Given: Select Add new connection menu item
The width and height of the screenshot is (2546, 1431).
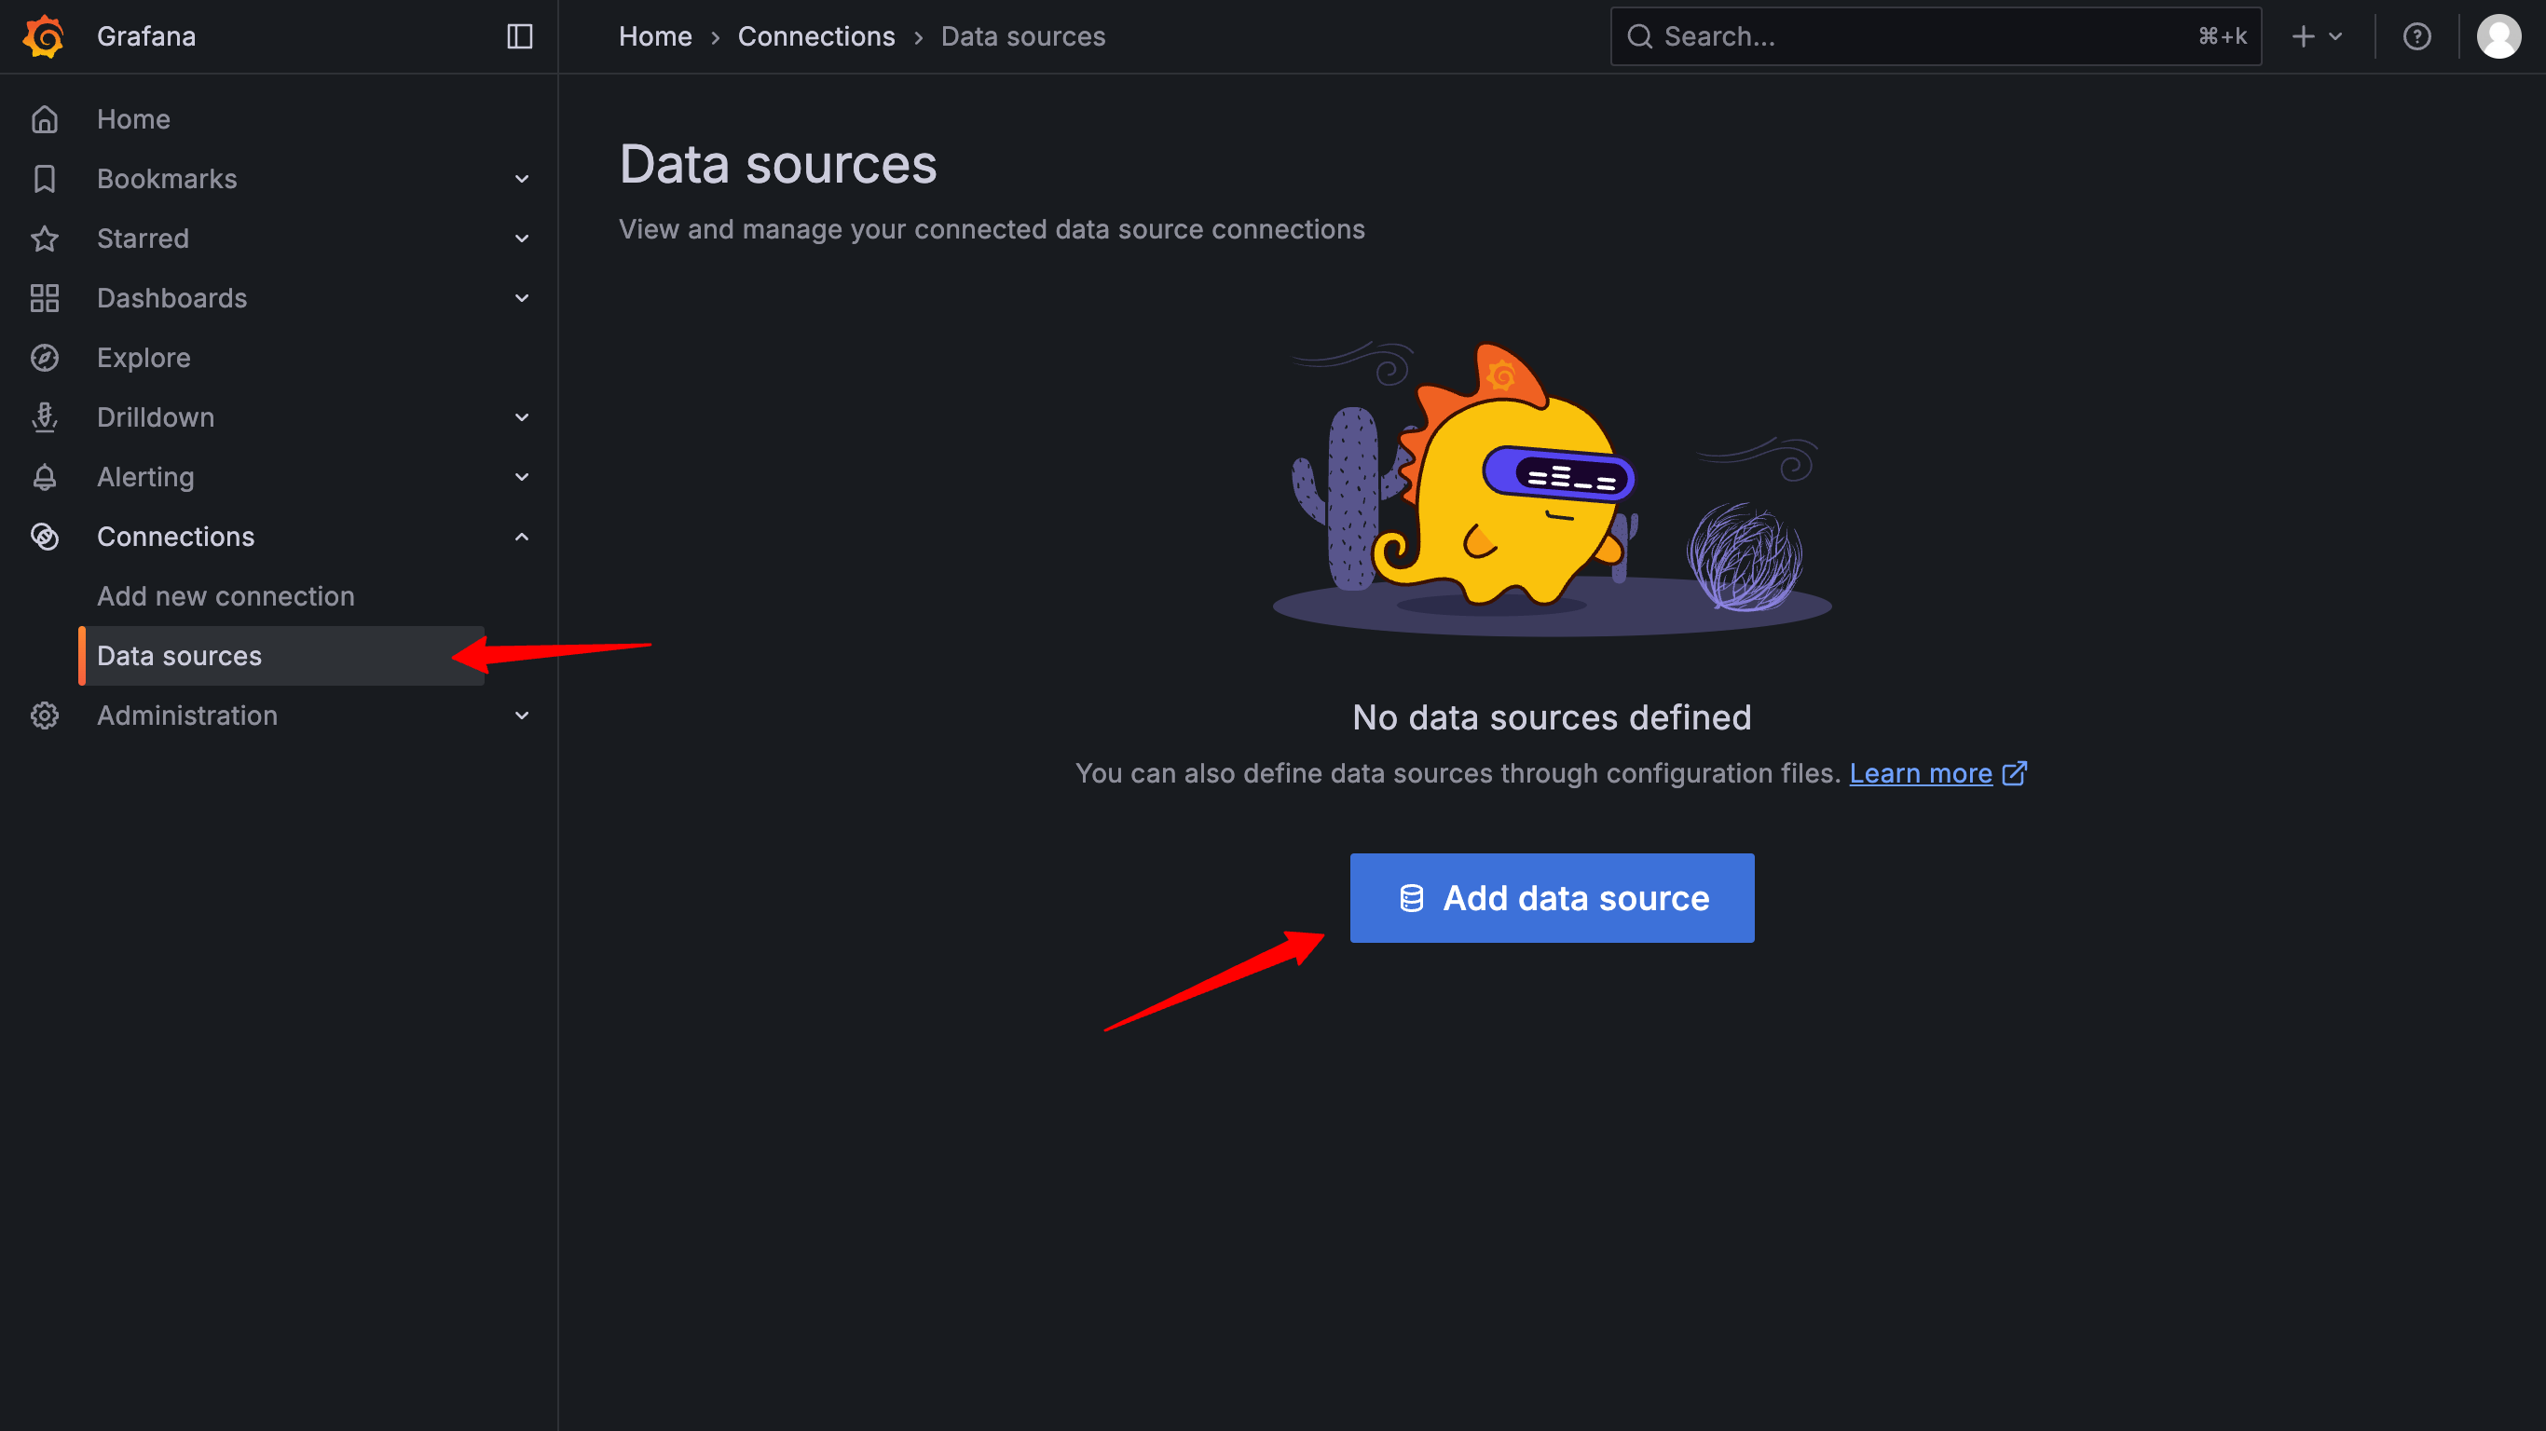Looking at the screenshot, I should pos(226,596).
